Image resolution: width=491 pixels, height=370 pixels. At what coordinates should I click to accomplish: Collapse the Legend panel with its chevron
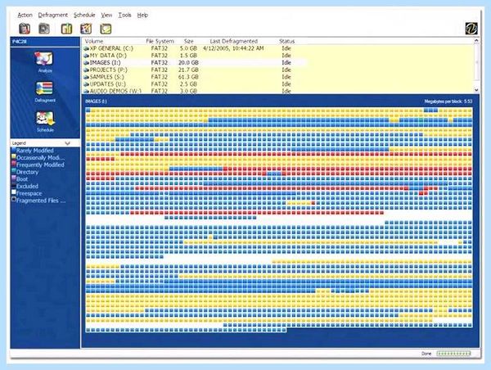click(67, 143)
